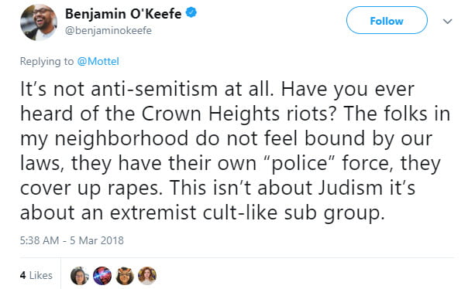Click the 'Replying to' label

pyautogui.click(x=46, y=61)
